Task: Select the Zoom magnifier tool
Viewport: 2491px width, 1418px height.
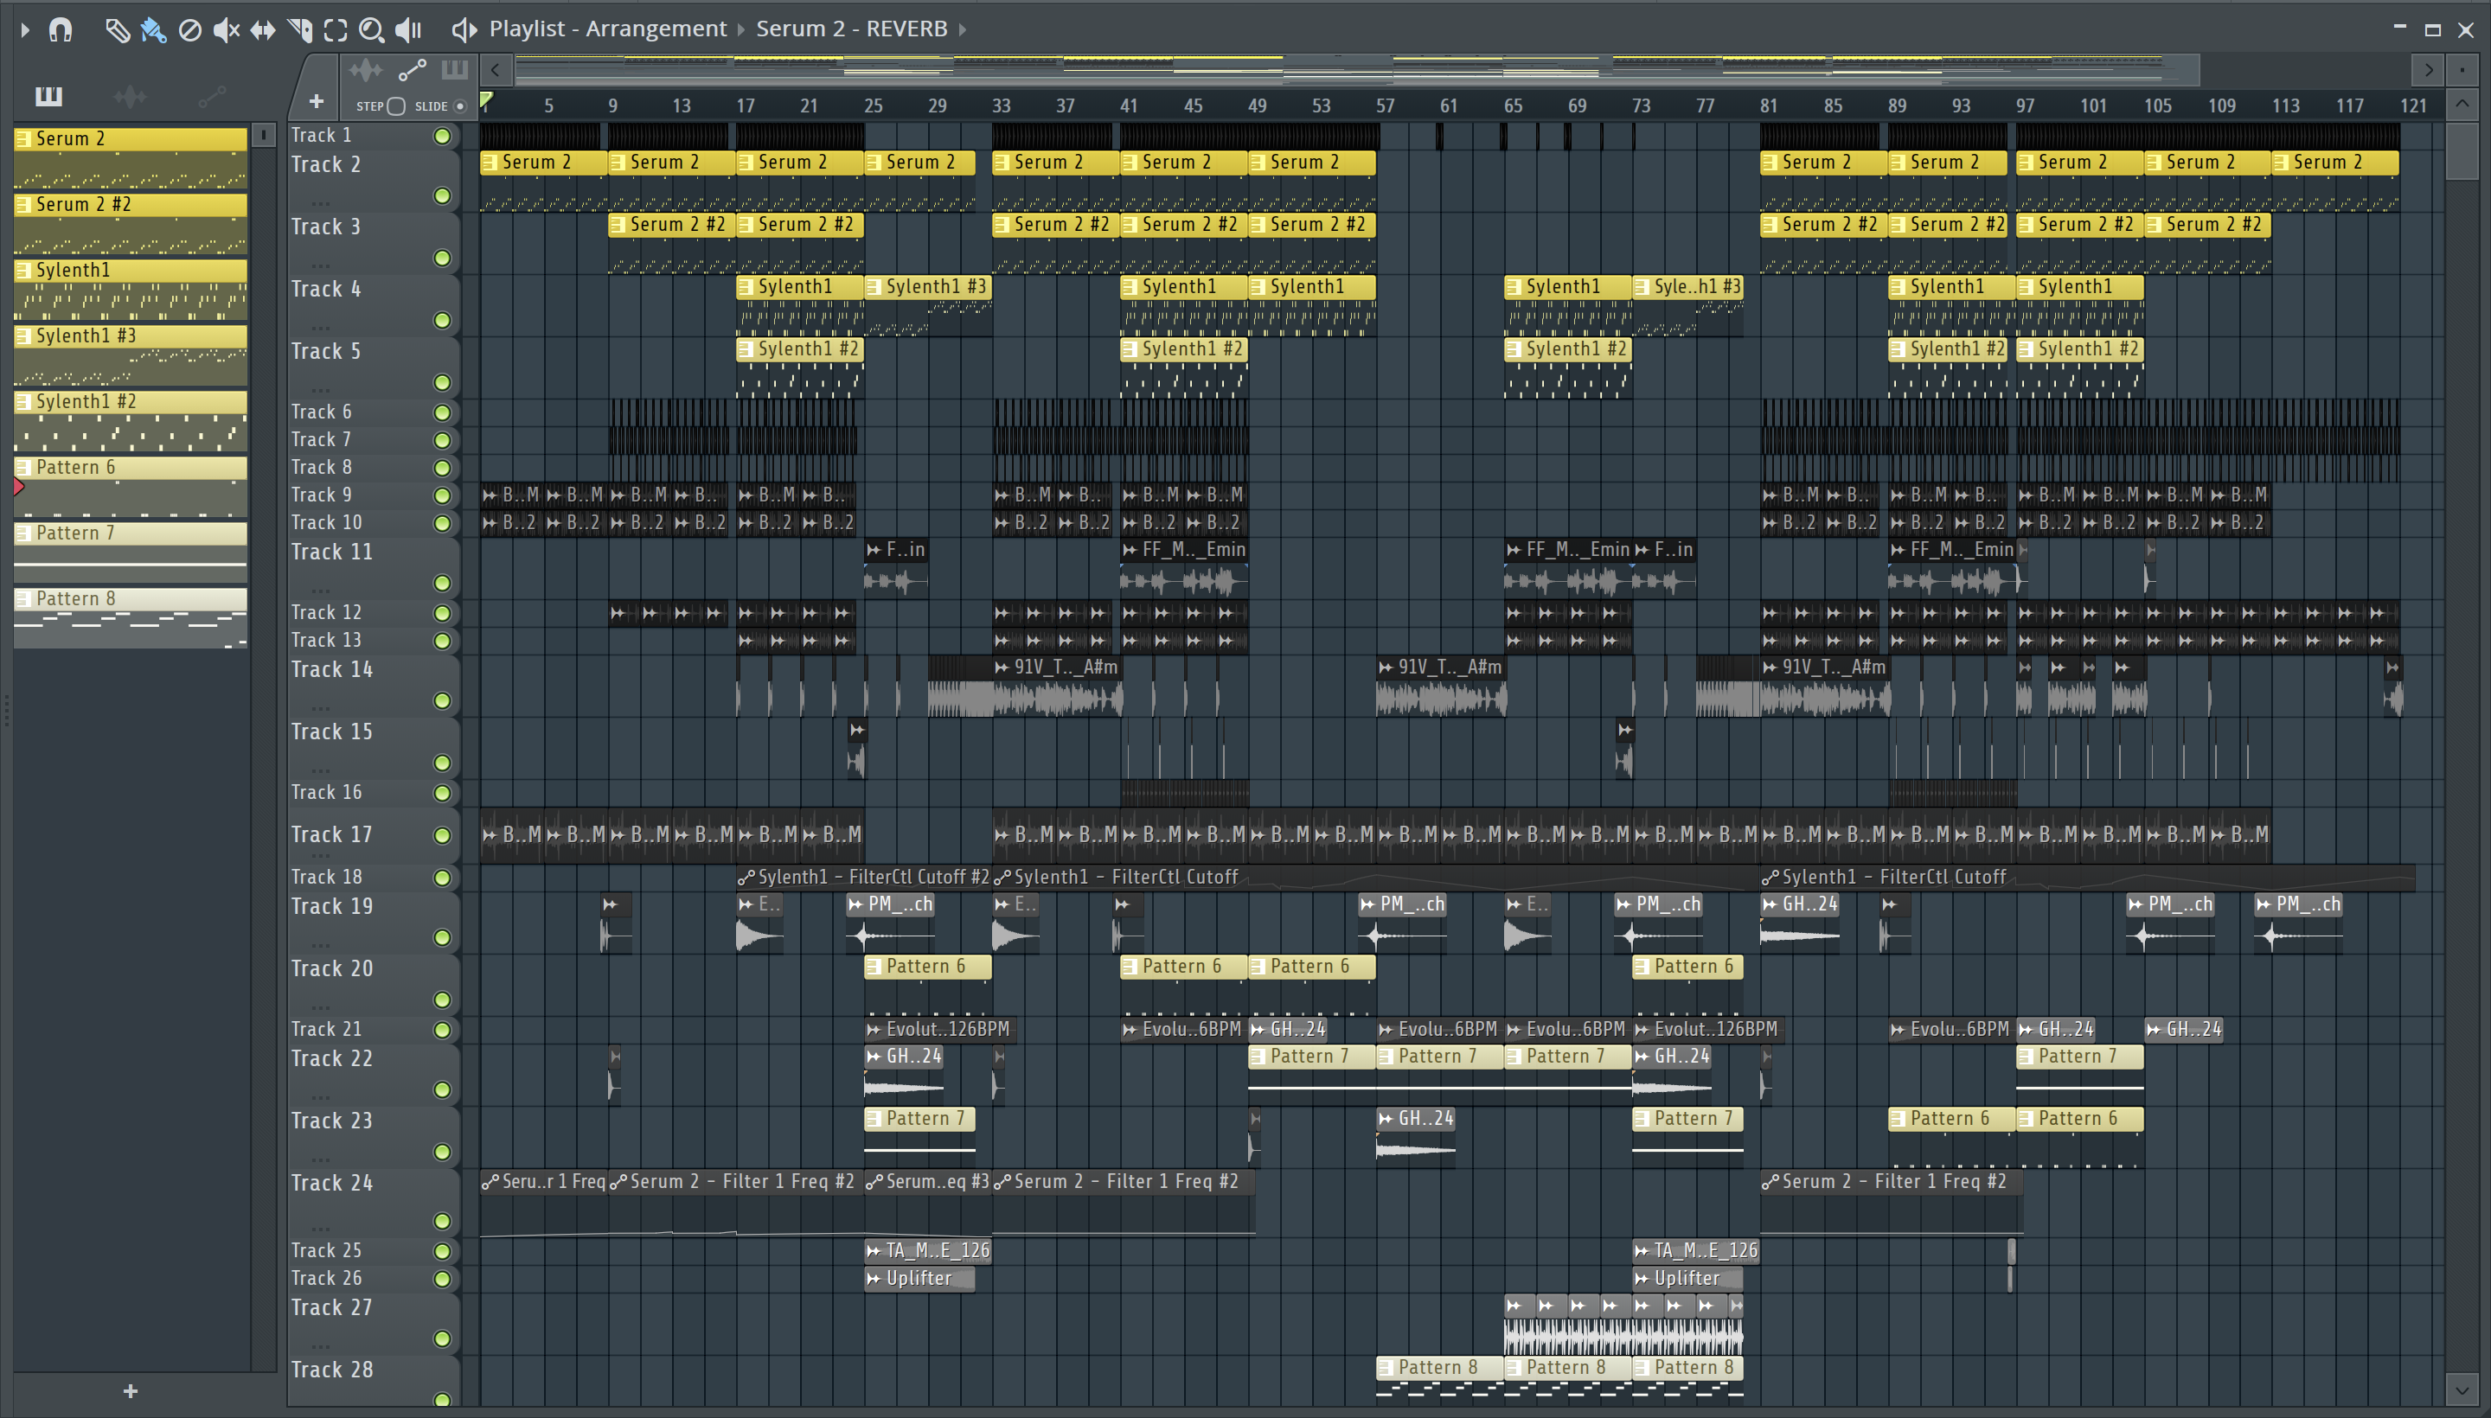Action: [371, 30]
